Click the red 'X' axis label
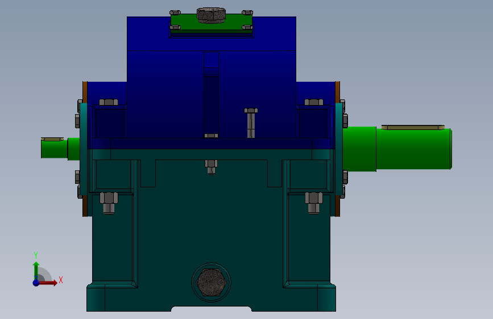This screenshot has height=319, width=493. click(x=61, y=280)
